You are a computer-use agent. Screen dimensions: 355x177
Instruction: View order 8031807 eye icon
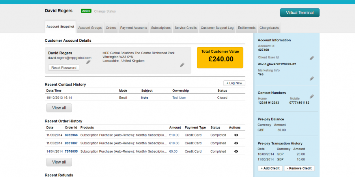(236, 143)
